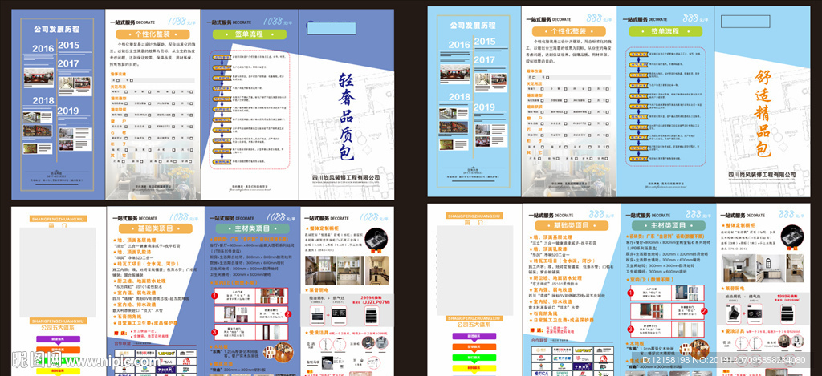Click 四川尚风装修工程有限公司 under 轻奢品质包
822x376 pixels.
click(345, 178)
